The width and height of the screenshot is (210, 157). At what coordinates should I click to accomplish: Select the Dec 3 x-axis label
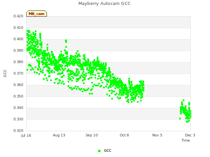190,135
